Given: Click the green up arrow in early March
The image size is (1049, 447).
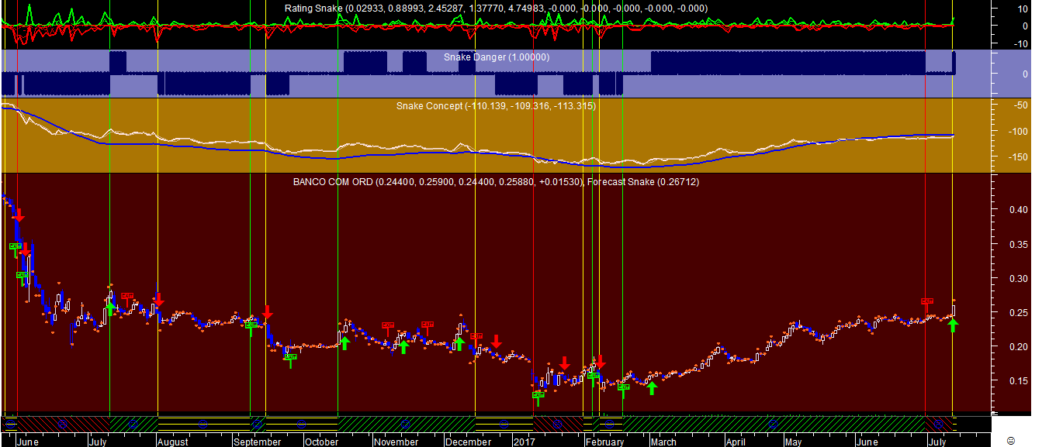Looking at the screenshot, I should [x=653, y=387].
